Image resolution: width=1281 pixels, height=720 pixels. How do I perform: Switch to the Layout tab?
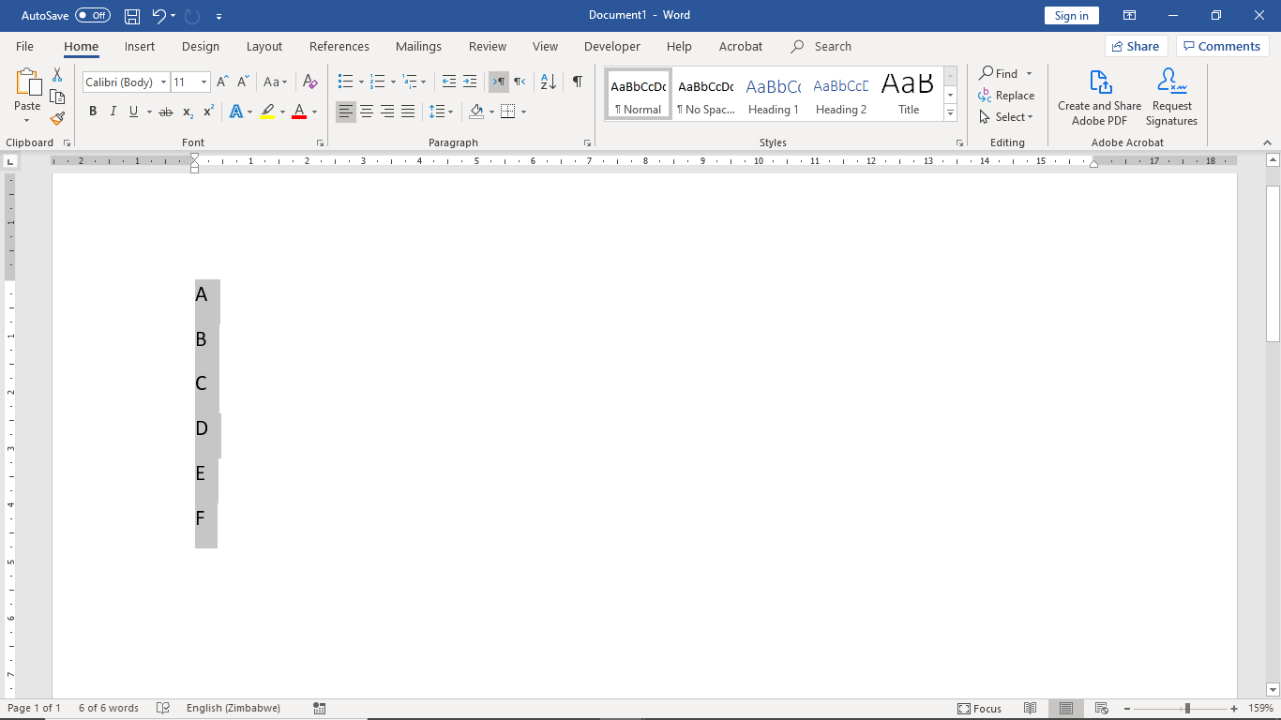point(264,46)
